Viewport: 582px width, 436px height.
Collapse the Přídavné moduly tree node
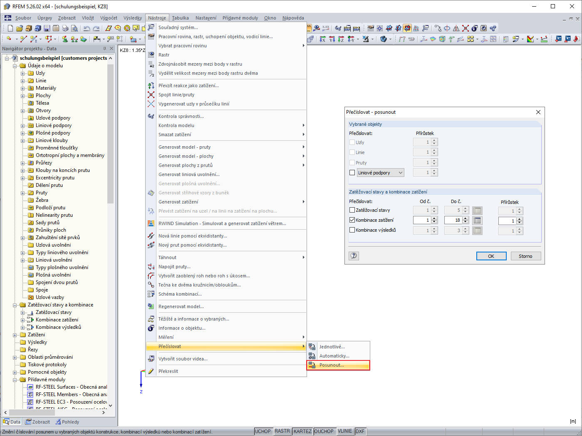point(15,380)
